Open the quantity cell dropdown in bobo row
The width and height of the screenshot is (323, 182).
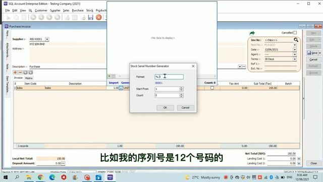121,88
